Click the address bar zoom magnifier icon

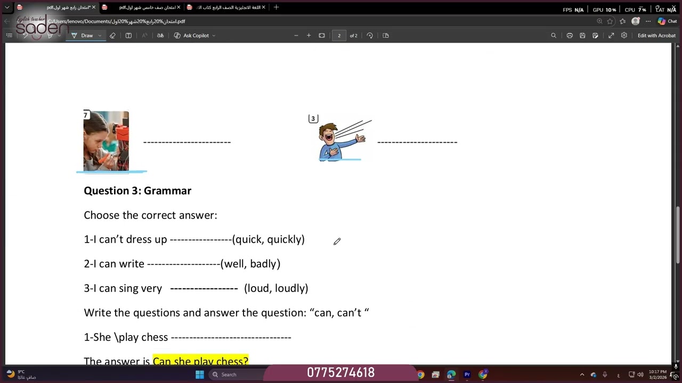tap(599, 21)
